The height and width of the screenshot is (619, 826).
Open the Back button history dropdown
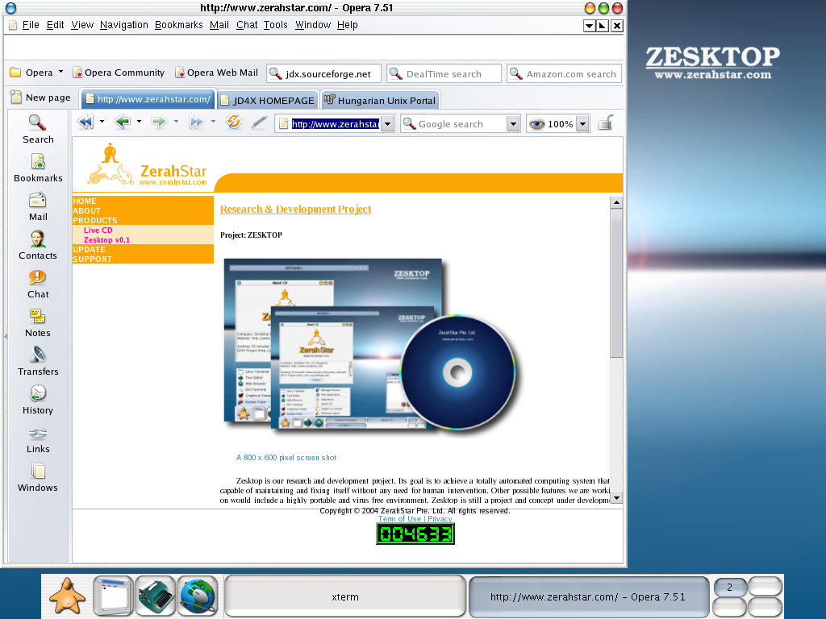(x=139, y=123)
